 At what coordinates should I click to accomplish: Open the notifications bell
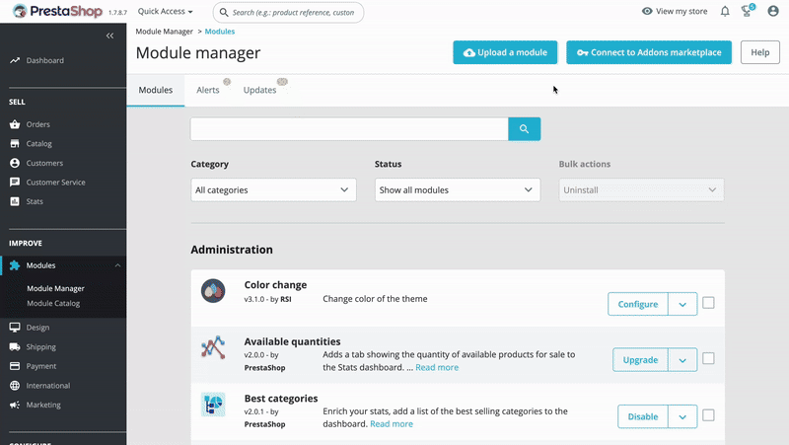pyautogui.click(x=725, y=11)
